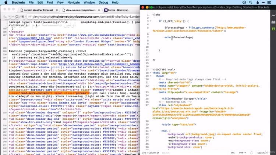276x155 pixels.
Task: Toggle INS insert/overwrite mode in status bar
Action: coord(233,152)
